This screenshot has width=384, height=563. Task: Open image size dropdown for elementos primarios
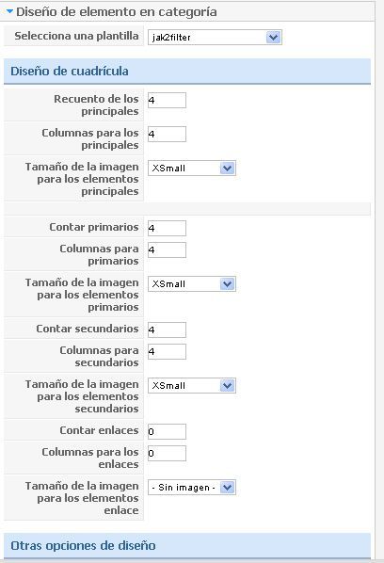[x=192, y=284]
